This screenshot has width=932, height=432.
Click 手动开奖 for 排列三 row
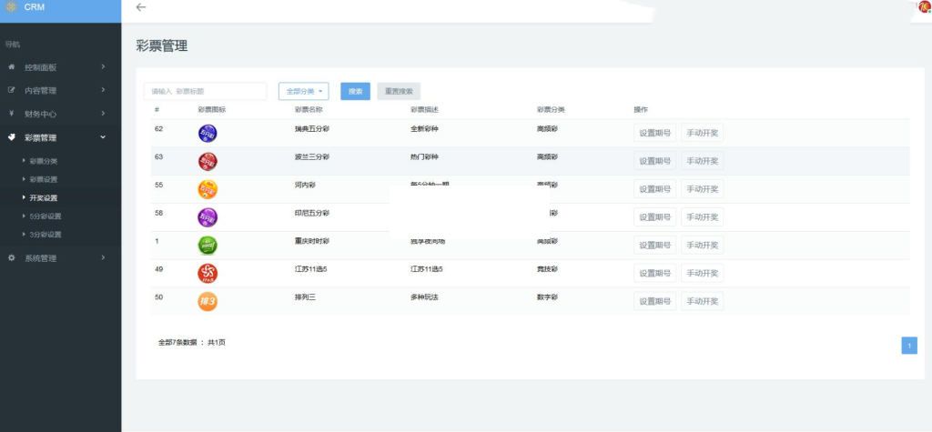pos(702,301)
